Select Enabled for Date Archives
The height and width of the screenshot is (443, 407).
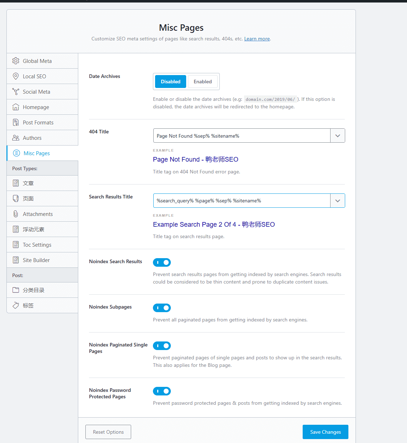tap(203, 82)
